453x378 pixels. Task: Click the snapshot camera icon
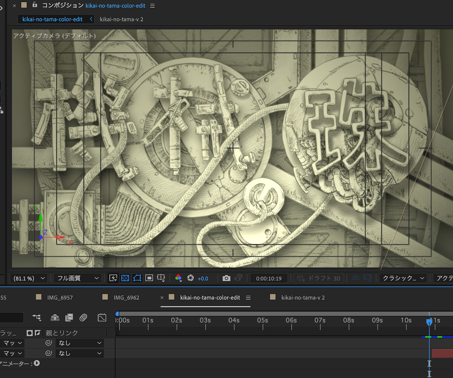coord(226,278)
